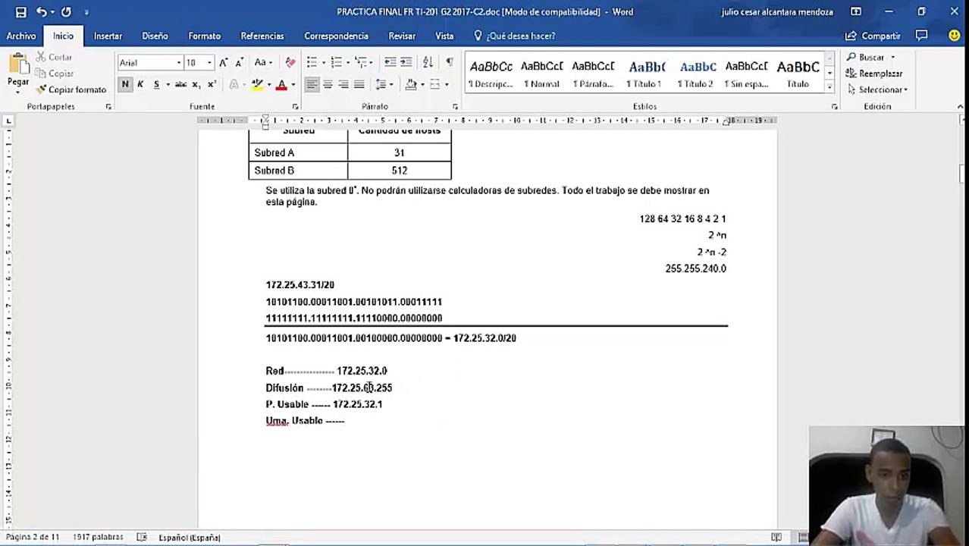
Task: Open the Archivo tab
Action: (x=21, y=36)
